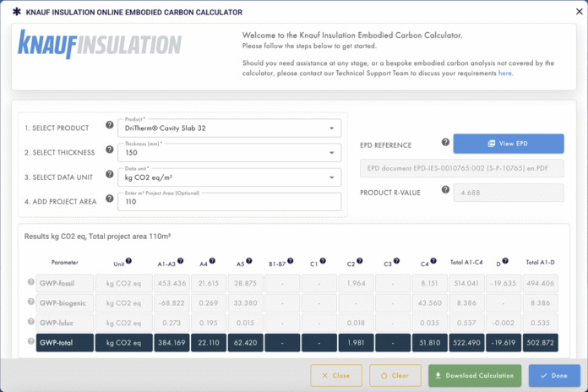This screenshot has width=588, height=392.
Task: Click help icon on C1 column header
Action: point(323,261)
